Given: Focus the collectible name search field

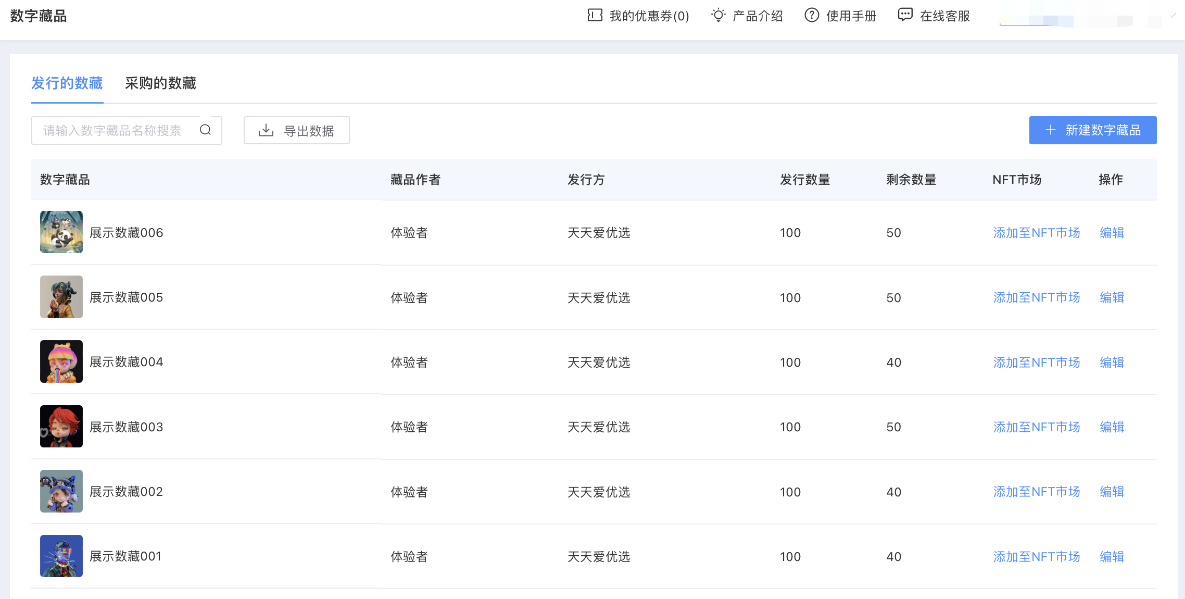Looking at the screenshot, I should point(112,130).
